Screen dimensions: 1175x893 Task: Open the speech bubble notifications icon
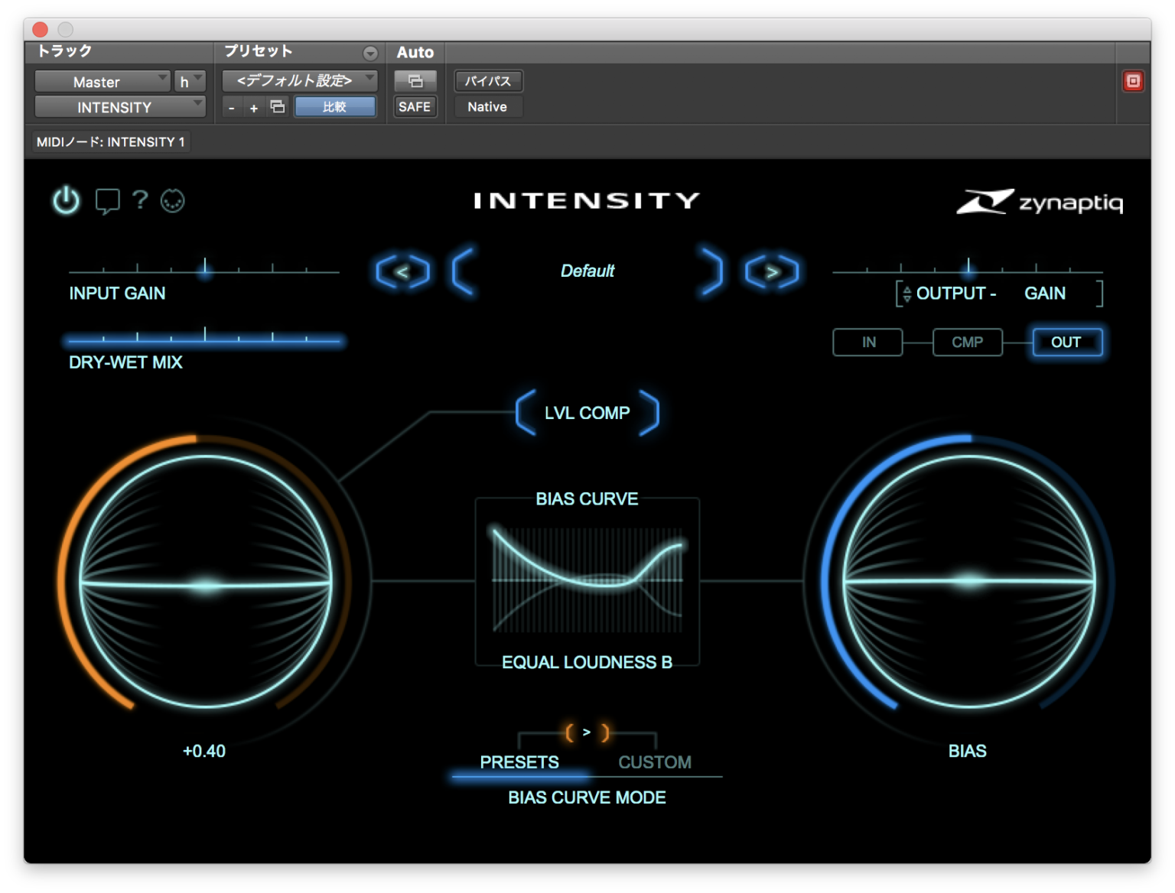pos(107,200)
